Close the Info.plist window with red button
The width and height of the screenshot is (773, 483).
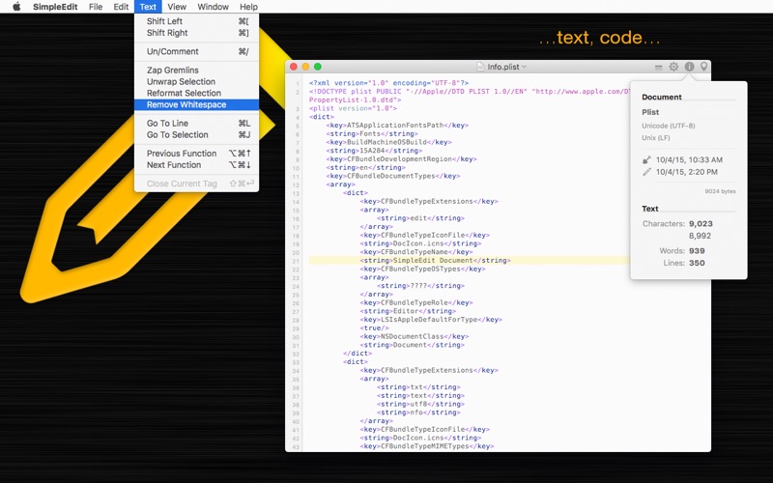(x=294, y=67)
